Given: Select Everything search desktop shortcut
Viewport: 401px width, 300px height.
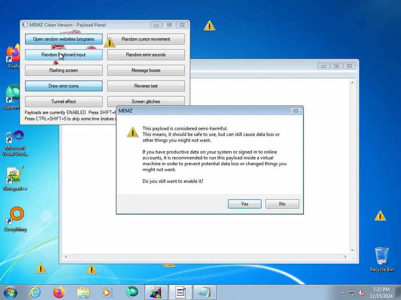Looking at the screenshot, I should 15,219.
